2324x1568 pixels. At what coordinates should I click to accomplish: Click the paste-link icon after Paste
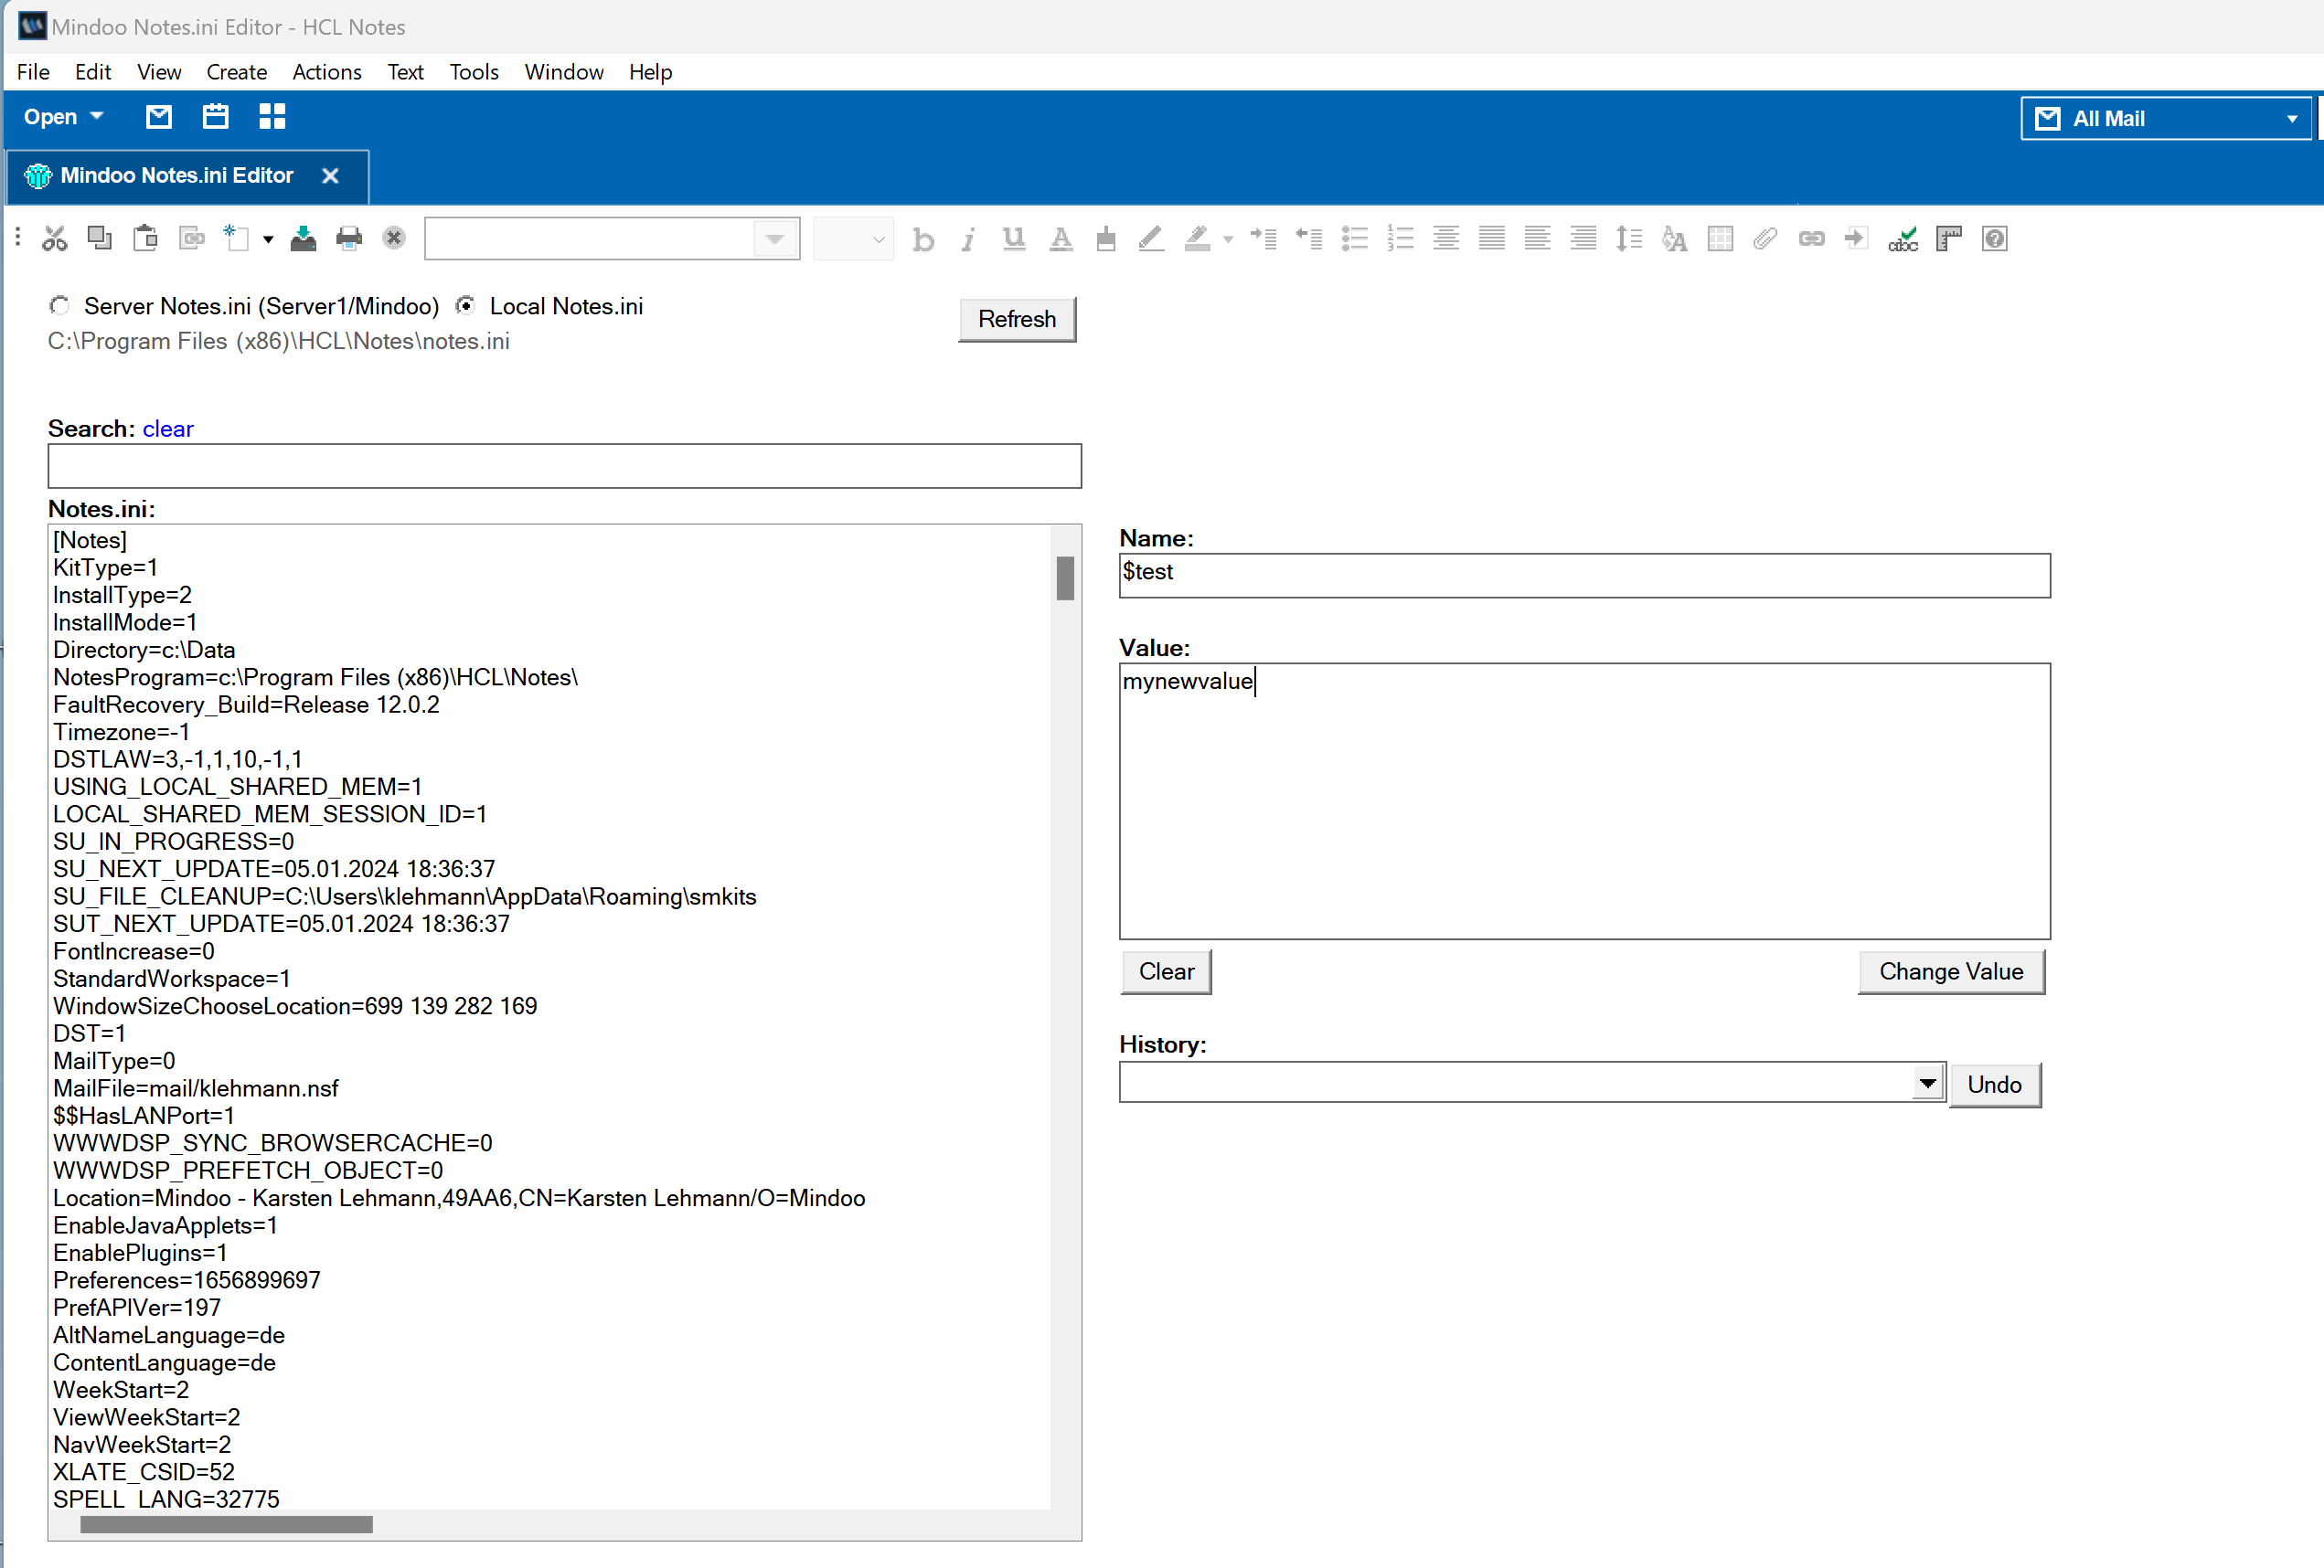click(x=191, y=238)
